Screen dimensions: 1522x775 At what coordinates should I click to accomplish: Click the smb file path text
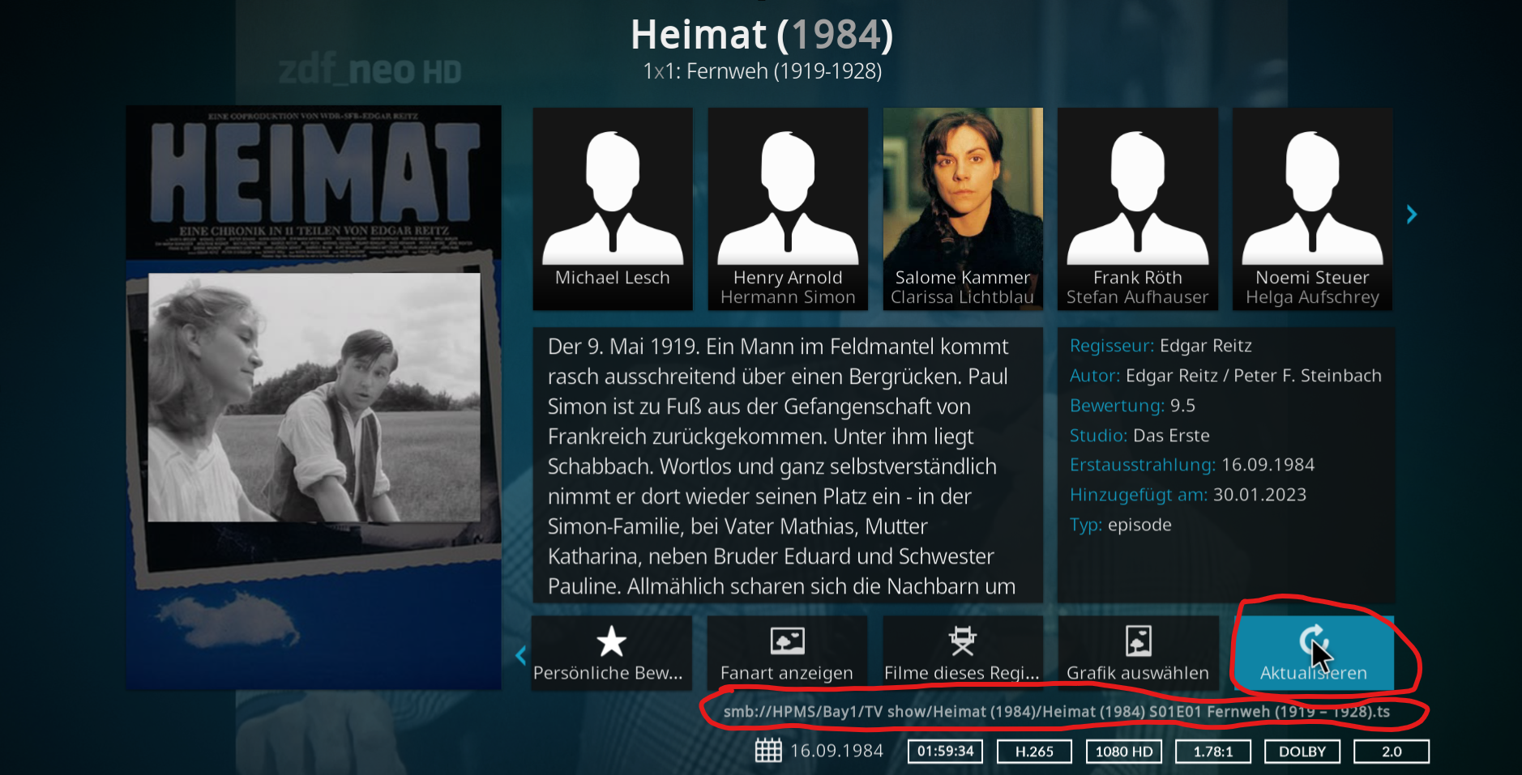(x=1056, y=712)
